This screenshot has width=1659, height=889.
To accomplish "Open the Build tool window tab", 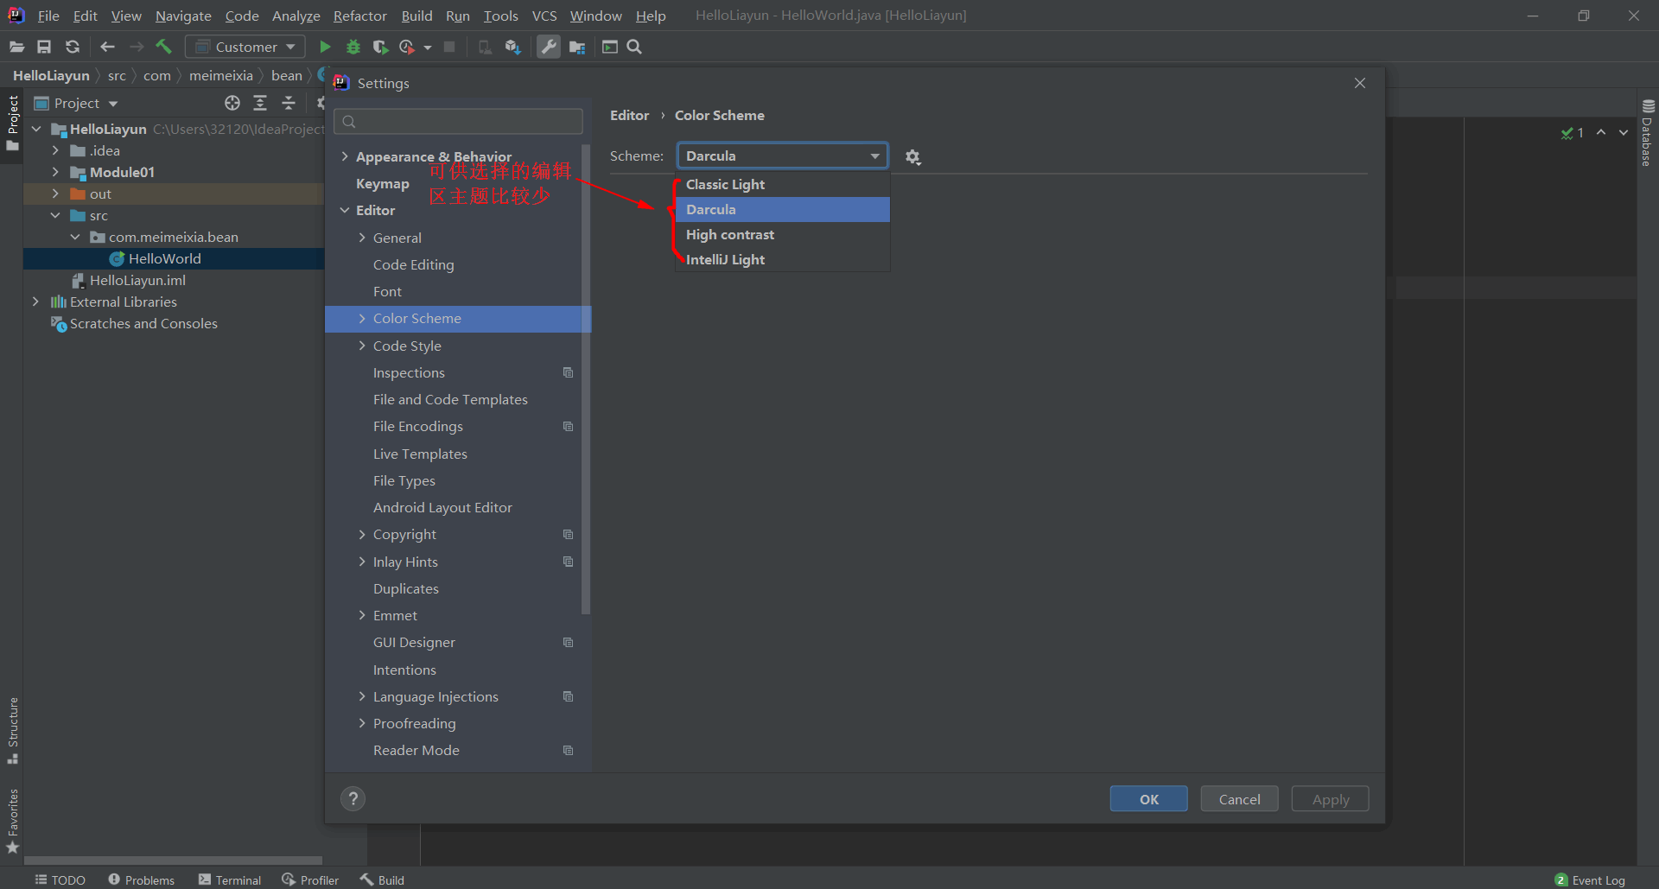I will (383, 879).
